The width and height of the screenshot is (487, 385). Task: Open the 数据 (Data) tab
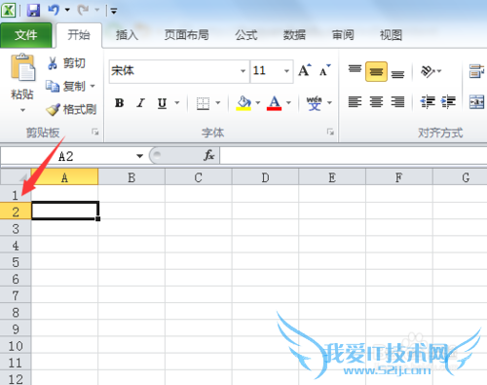pyautogui.click(x=294, y=35)
